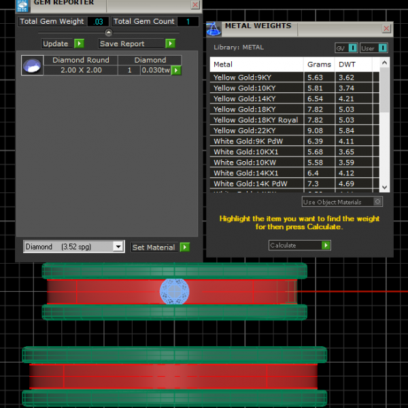The height and width of the screenshot is (408, 408).
Task: Click the diamond gem thumbnail
Action: [32, 65]
